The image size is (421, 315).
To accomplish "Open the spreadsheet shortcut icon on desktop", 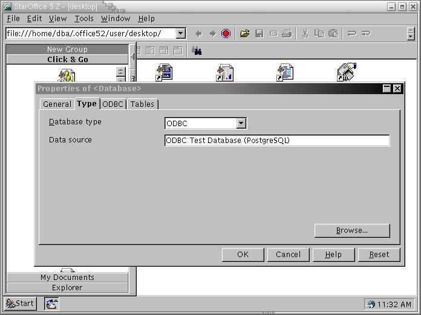I will coord(164,72).
